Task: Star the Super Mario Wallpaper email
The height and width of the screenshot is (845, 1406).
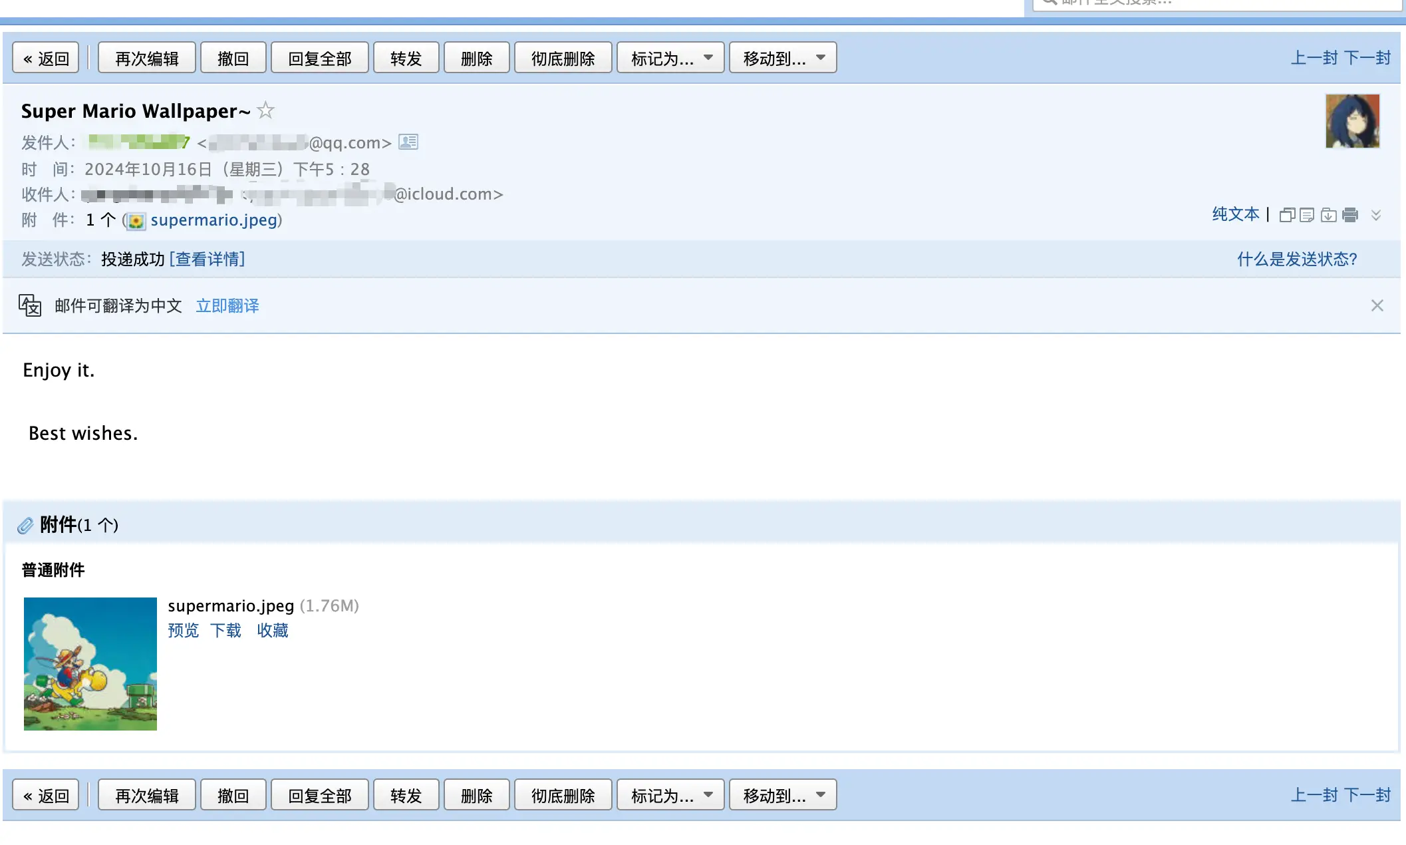Action: (x=265, y=110)
